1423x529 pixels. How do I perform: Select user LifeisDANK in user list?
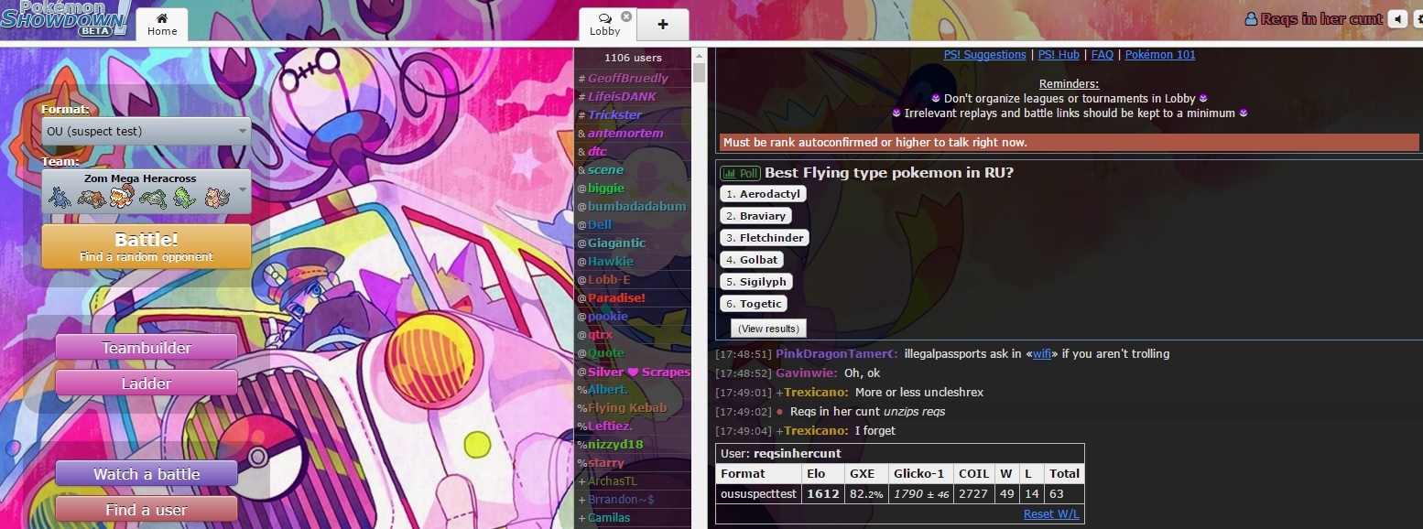(633, 97)
